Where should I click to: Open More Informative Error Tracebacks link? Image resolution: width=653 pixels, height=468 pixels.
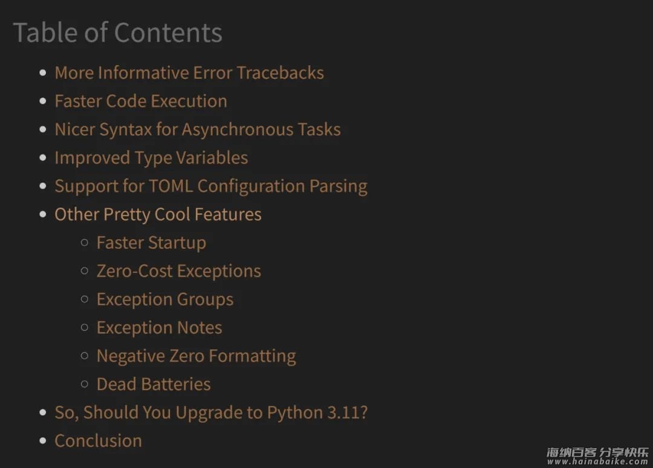pyautogui.click(x=189, y=73)
